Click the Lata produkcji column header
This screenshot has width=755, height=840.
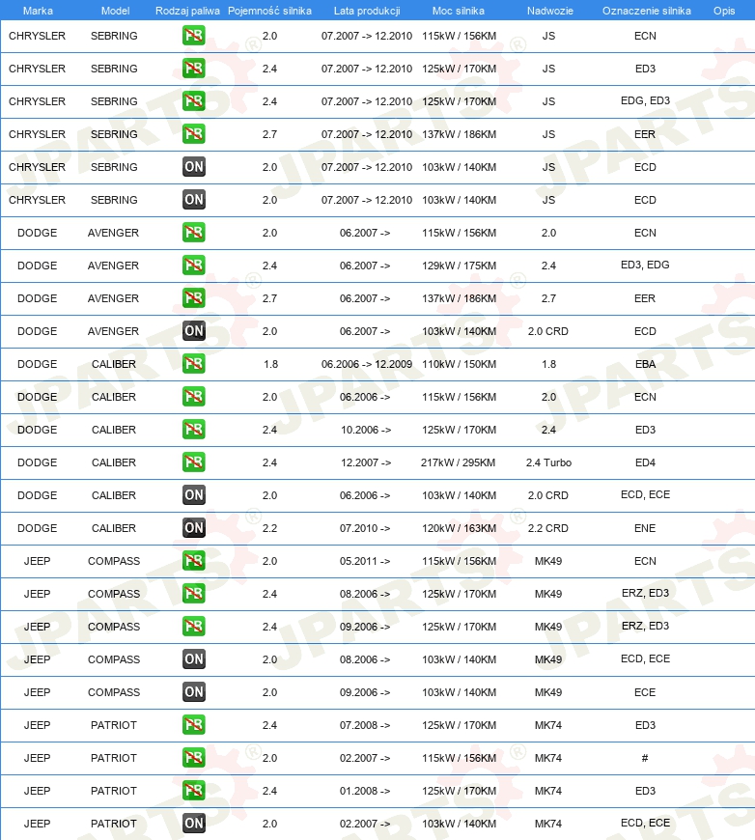click(x=367, y=11)
